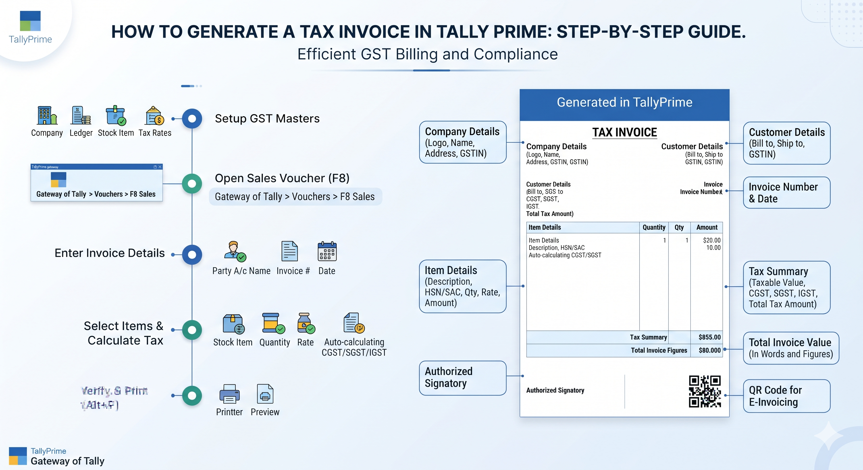
Task: Select the Company building icon
Action: tap(47, 115)
